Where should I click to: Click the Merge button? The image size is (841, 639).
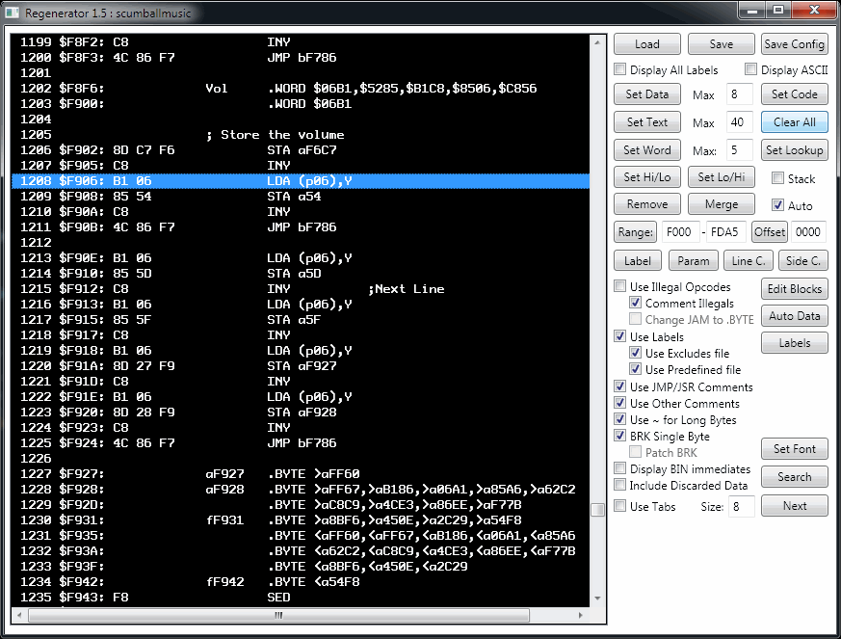tap(721, 204)
